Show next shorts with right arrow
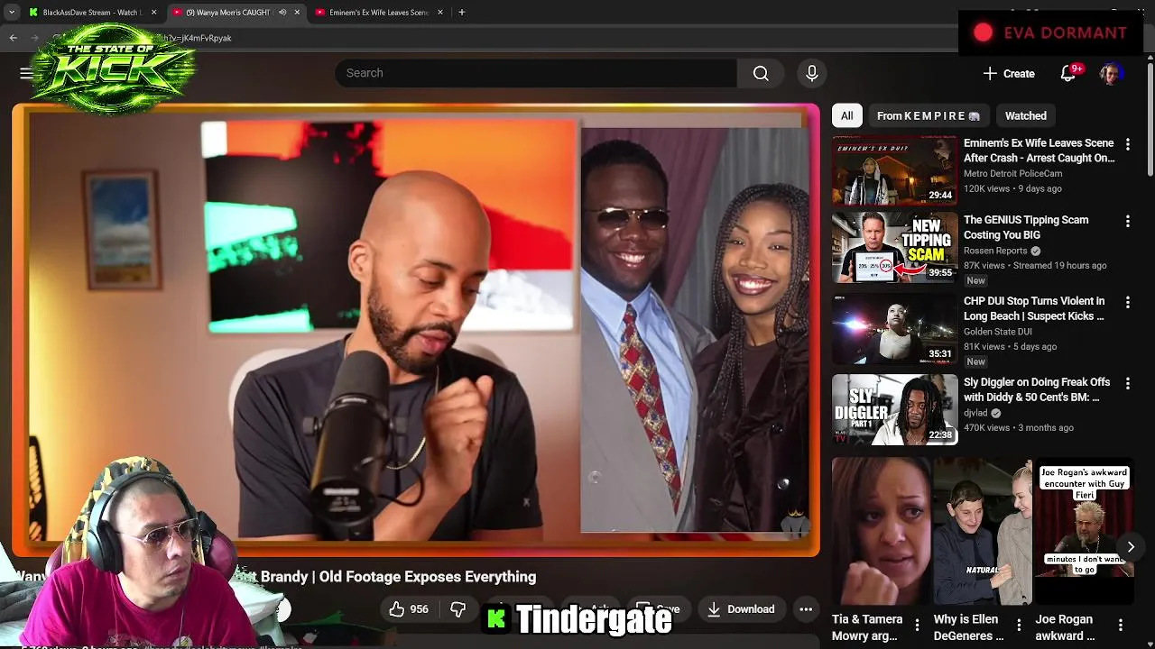Image resolution: width=1155 pixels, height=649 pixels. click(1130, 546)
